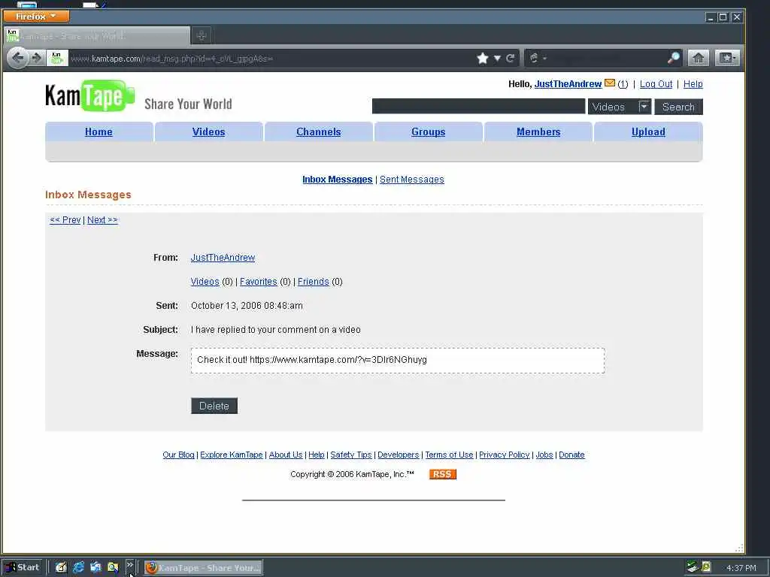Go to the Members navigation tab
770x577 pixels.
538,131
